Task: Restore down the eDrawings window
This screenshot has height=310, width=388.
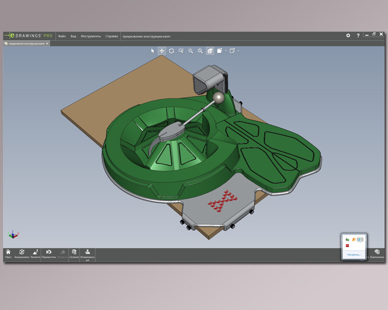Action: pos(374,34)
